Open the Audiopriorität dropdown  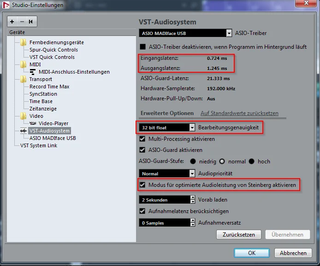[192, 173]
